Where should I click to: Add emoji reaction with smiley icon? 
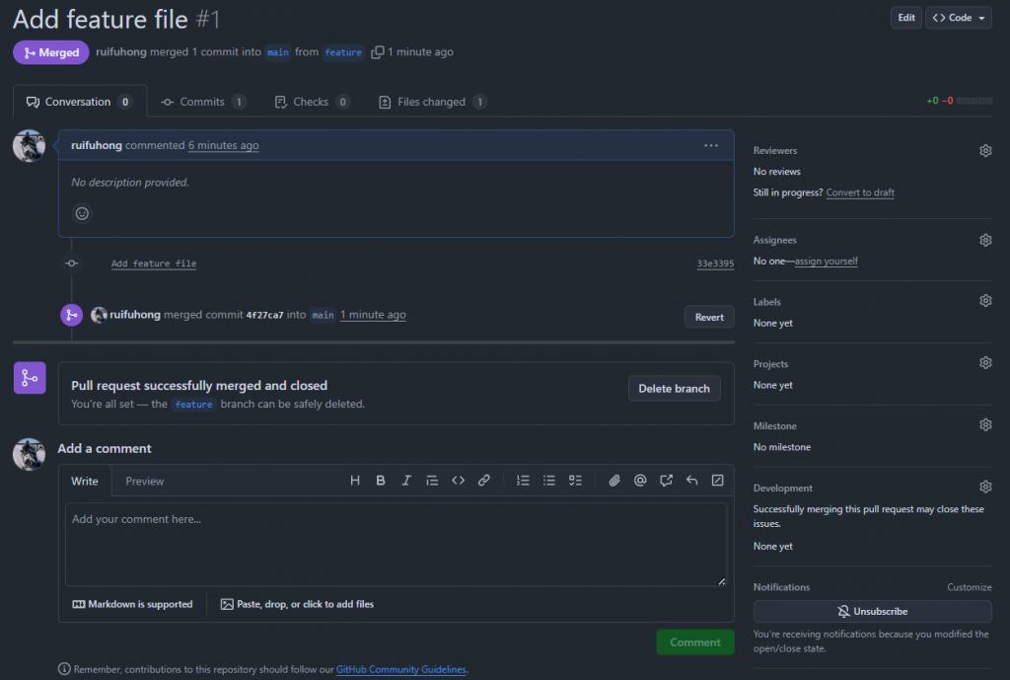point(82,213)
